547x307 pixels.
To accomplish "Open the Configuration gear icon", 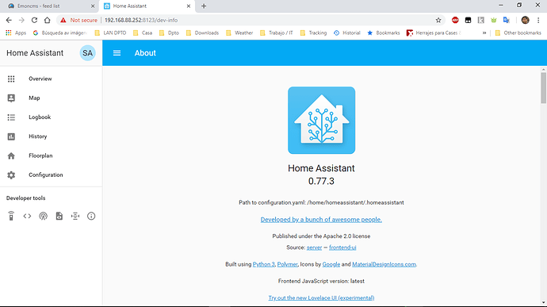I will (11, 175).
